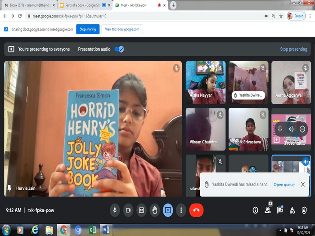Select Rishik Srivastava's video tile

[x=248, y=129]
